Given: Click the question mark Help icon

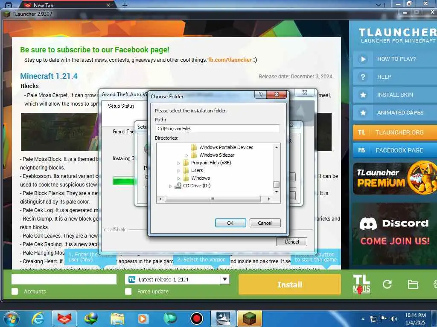Looking at the screenshot, I should tap(363, 77).
